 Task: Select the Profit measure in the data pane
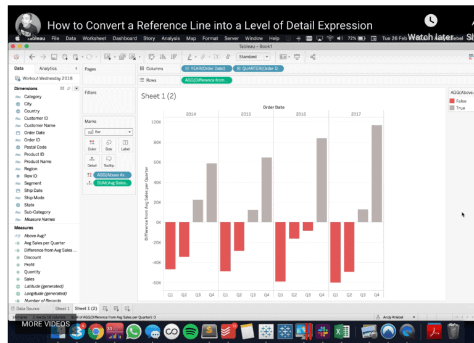click(30, 265)
